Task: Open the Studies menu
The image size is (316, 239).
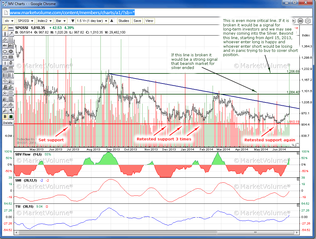Action: [x=124, y=21]
